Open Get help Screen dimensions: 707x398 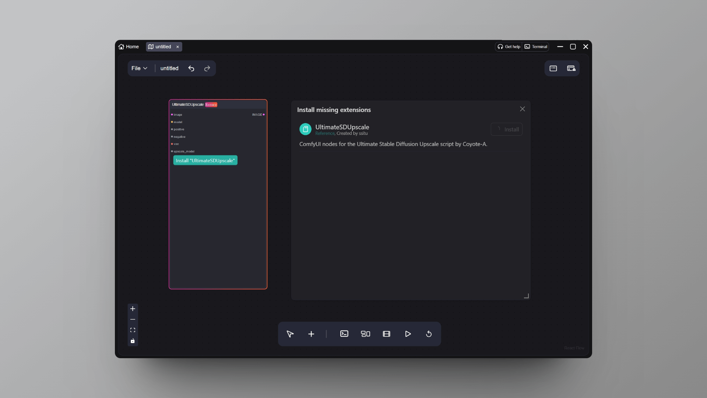[x=509, y=47]
